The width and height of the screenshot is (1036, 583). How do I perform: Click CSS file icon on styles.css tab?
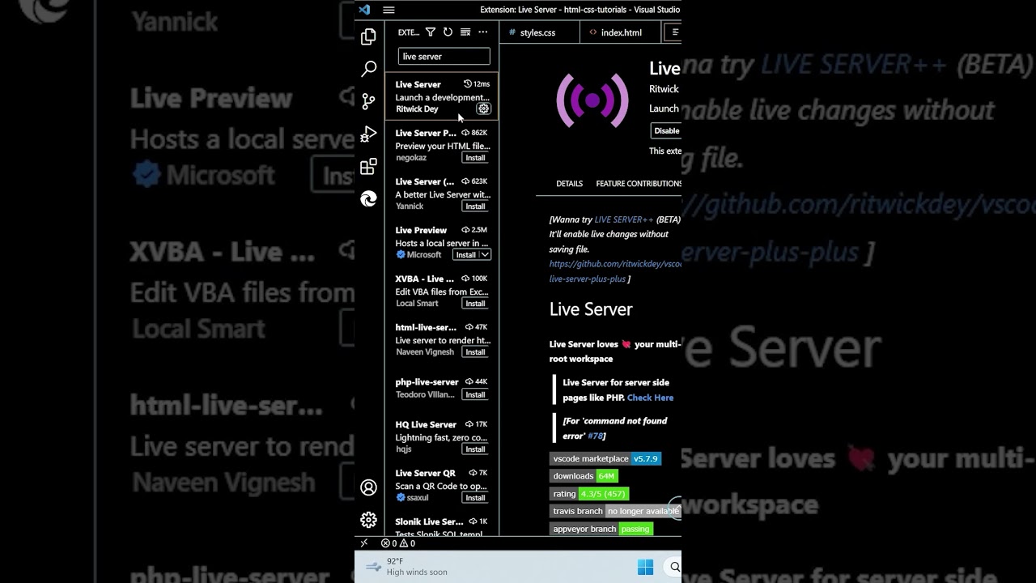[x=512, y=32]
